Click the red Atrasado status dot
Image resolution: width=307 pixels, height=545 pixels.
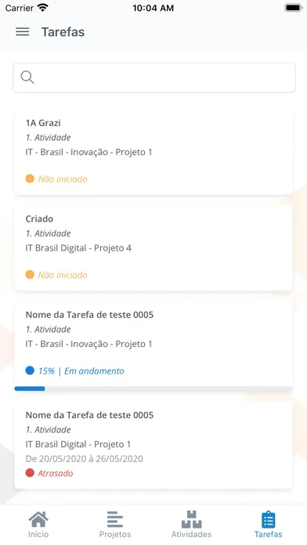30,473
